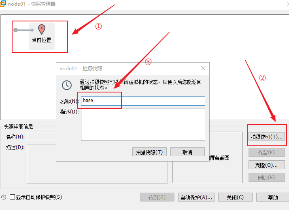Click the auto-protect clock icon beside checkbox

tap(4, 197)
